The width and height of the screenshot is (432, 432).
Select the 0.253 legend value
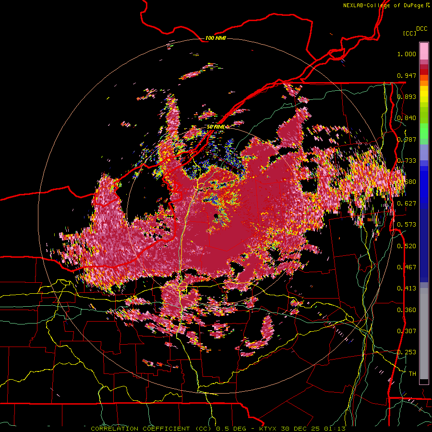pos(407,352)
